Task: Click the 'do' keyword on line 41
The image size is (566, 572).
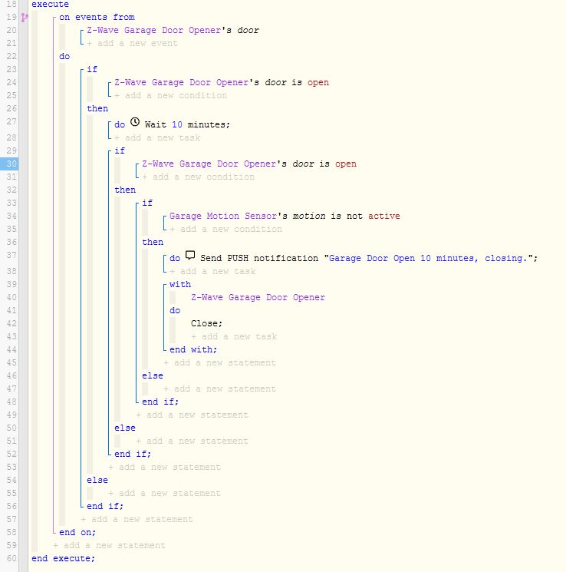Action: coord(175,310)
